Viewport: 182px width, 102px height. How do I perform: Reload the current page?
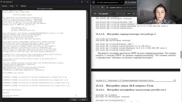(x=102, y=8)
